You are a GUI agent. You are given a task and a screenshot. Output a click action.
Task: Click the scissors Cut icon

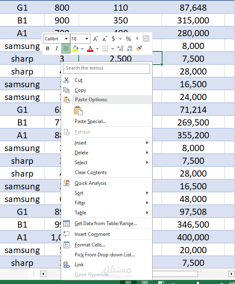coord(66,80)
